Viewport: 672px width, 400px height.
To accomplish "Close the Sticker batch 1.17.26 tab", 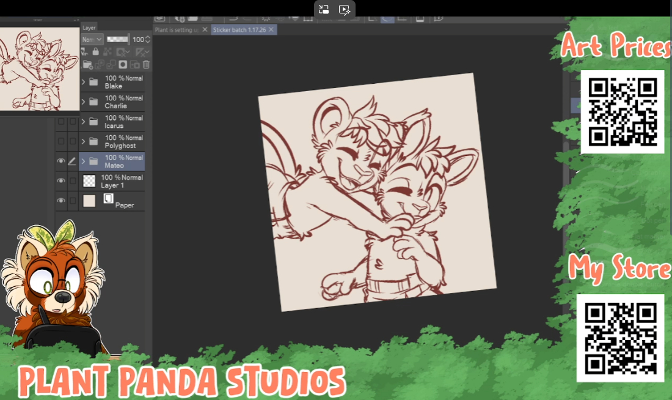I will [x=271, y=29].
